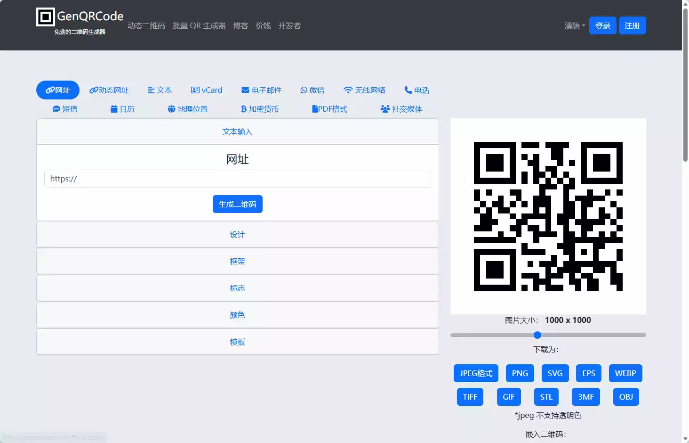The image size is (689, 443).
Task: Click the 生成二维码 button
Action: coord(237,204)
